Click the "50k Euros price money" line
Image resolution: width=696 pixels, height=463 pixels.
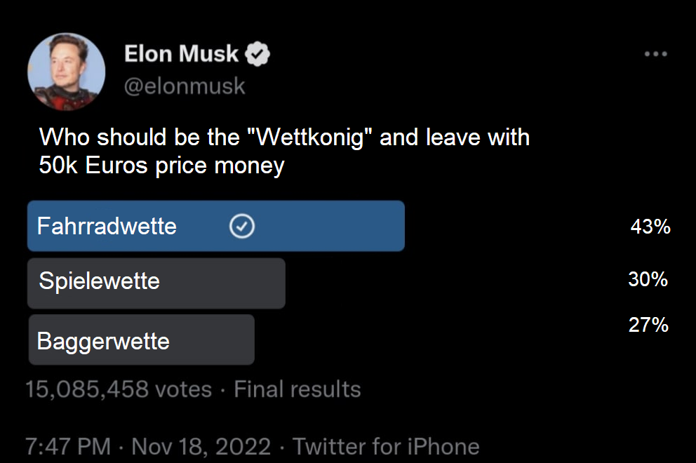(161, 166)
